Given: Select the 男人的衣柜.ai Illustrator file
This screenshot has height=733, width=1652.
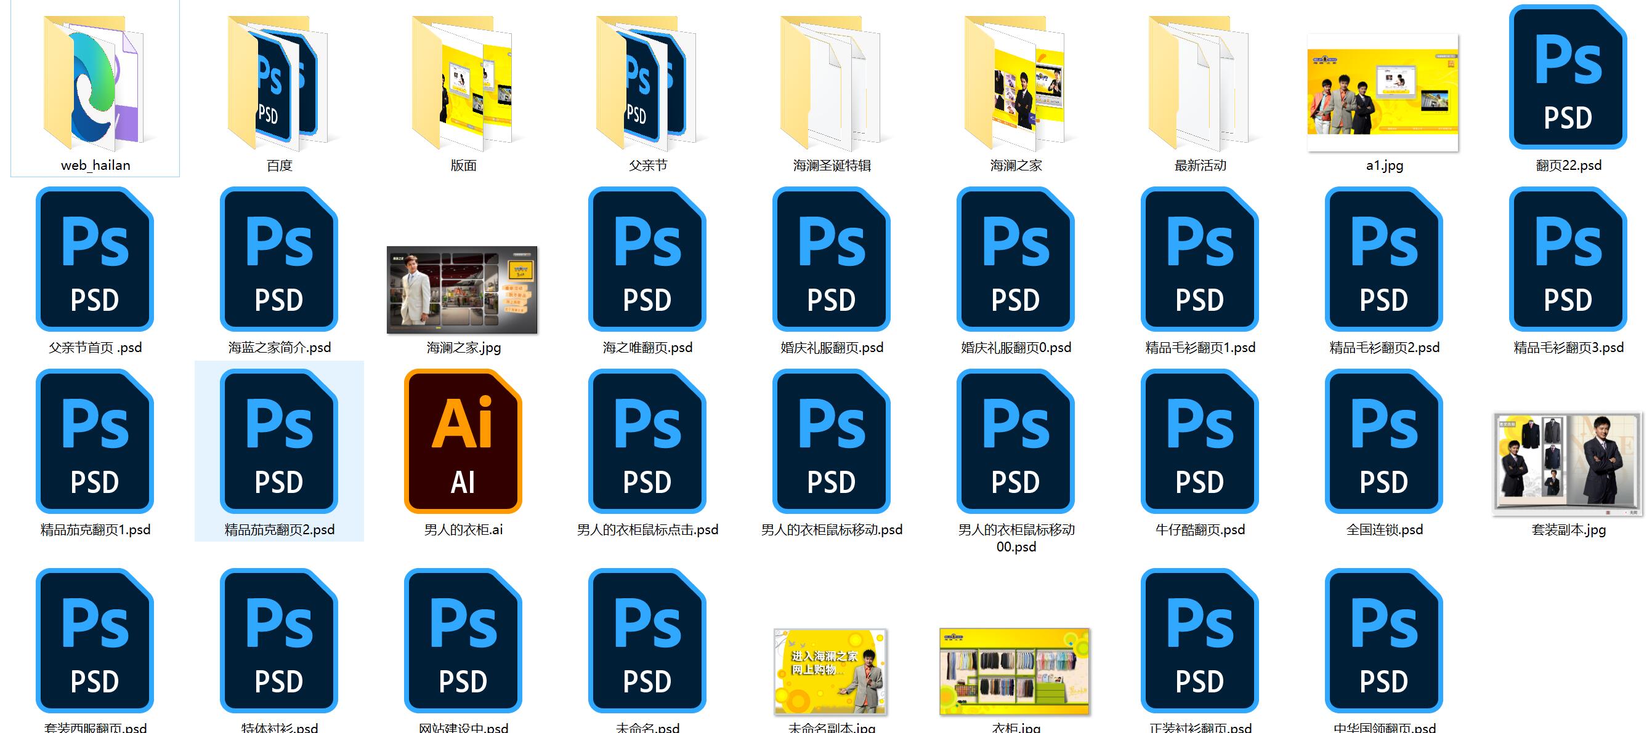Looking at the screenshot, I should [463, 441].
